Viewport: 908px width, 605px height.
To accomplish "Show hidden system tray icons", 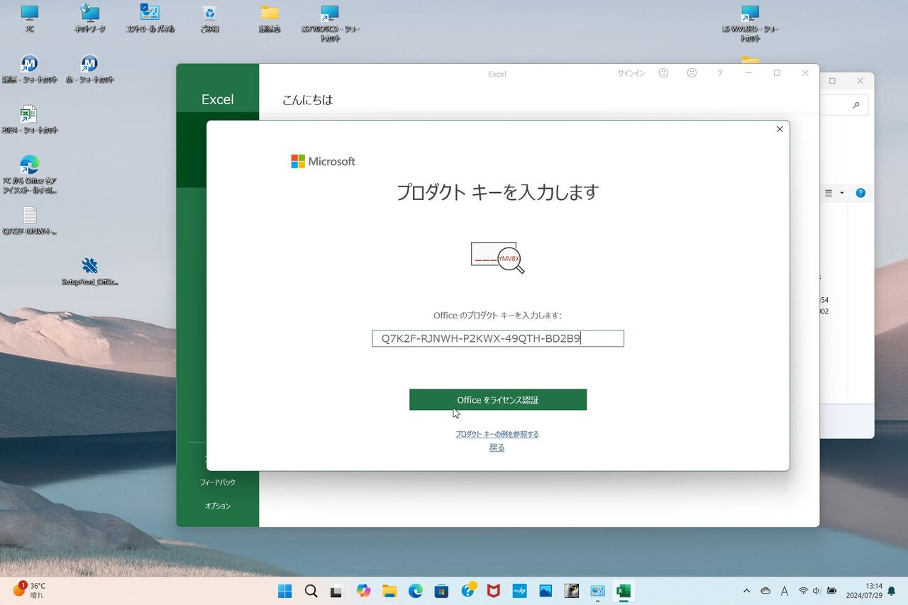I will (x=746, y=591).
